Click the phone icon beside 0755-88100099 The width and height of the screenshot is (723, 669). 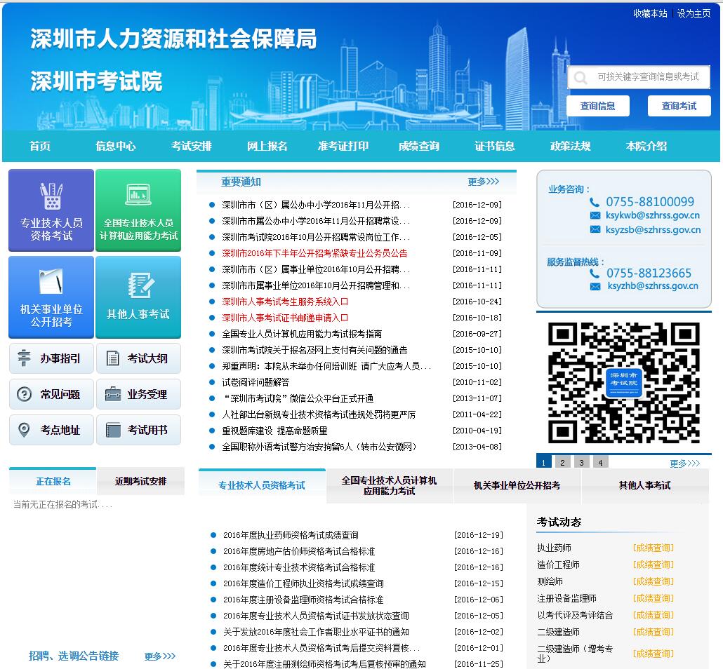coord(595,202)
